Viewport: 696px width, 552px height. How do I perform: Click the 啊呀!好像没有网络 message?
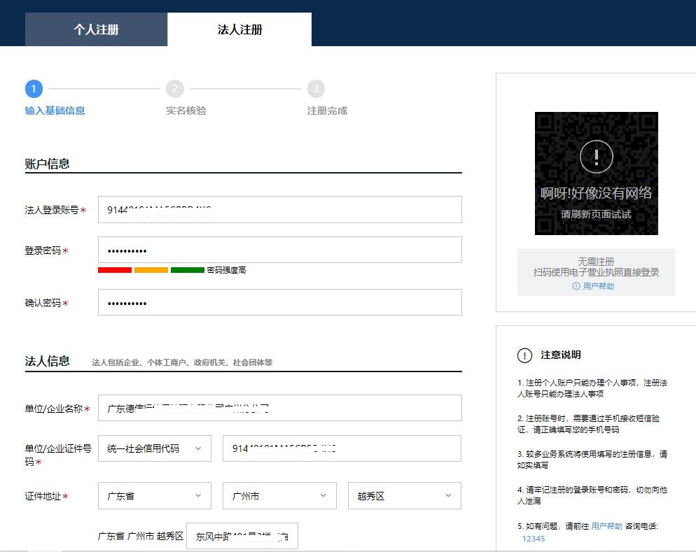click(596, 193)
